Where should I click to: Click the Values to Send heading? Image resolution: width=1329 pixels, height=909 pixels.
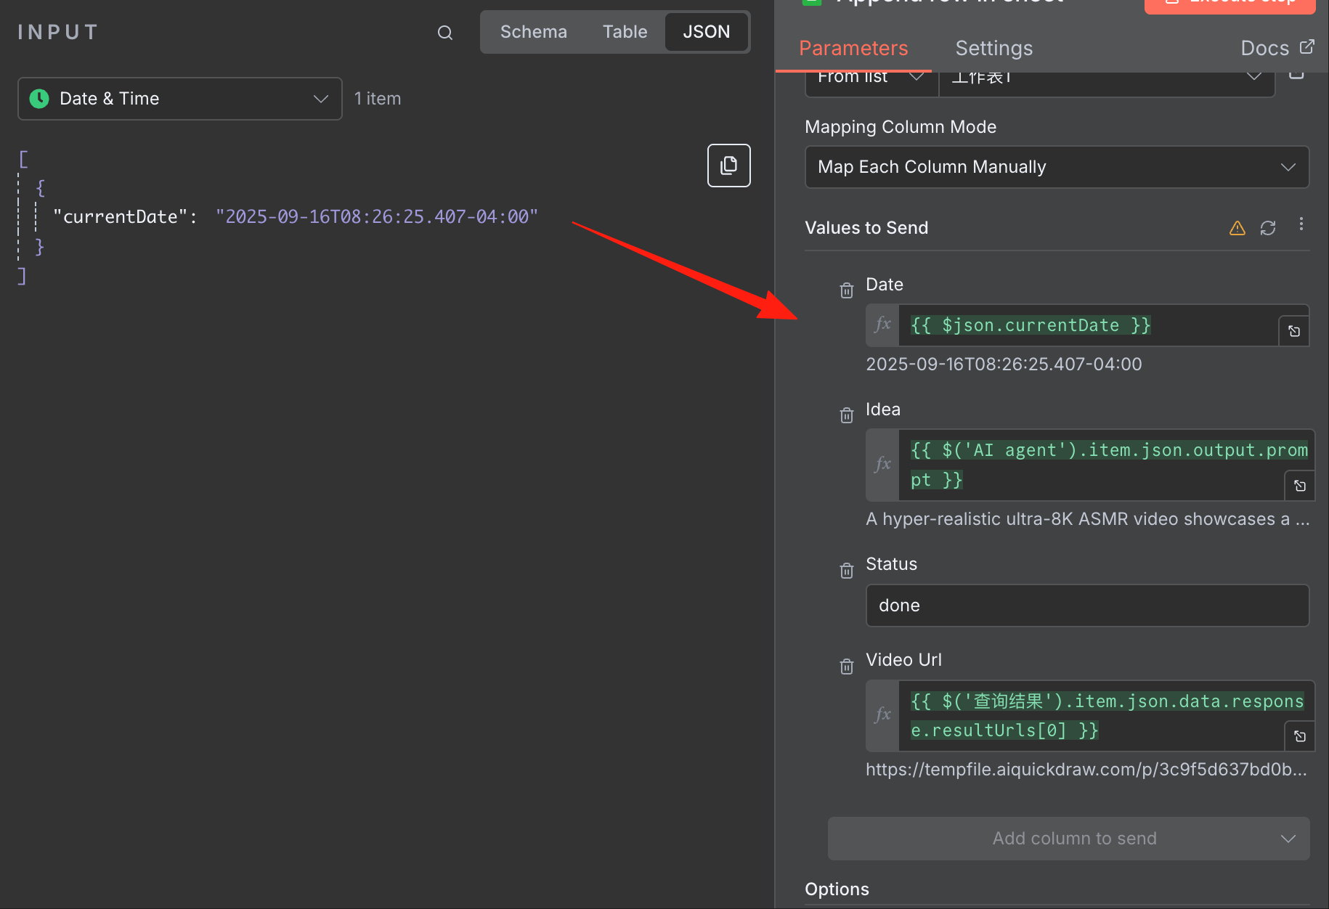[x=866, y=228]
